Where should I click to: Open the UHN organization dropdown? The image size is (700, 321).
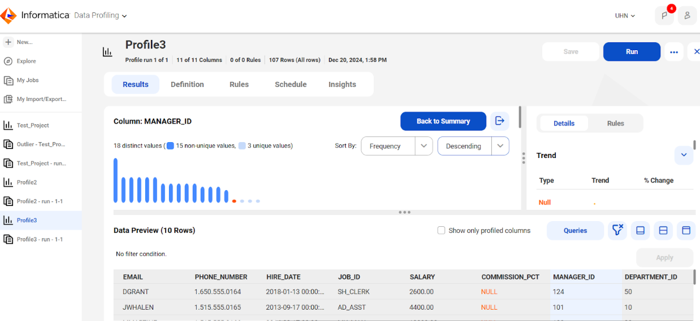pos(625,16)
